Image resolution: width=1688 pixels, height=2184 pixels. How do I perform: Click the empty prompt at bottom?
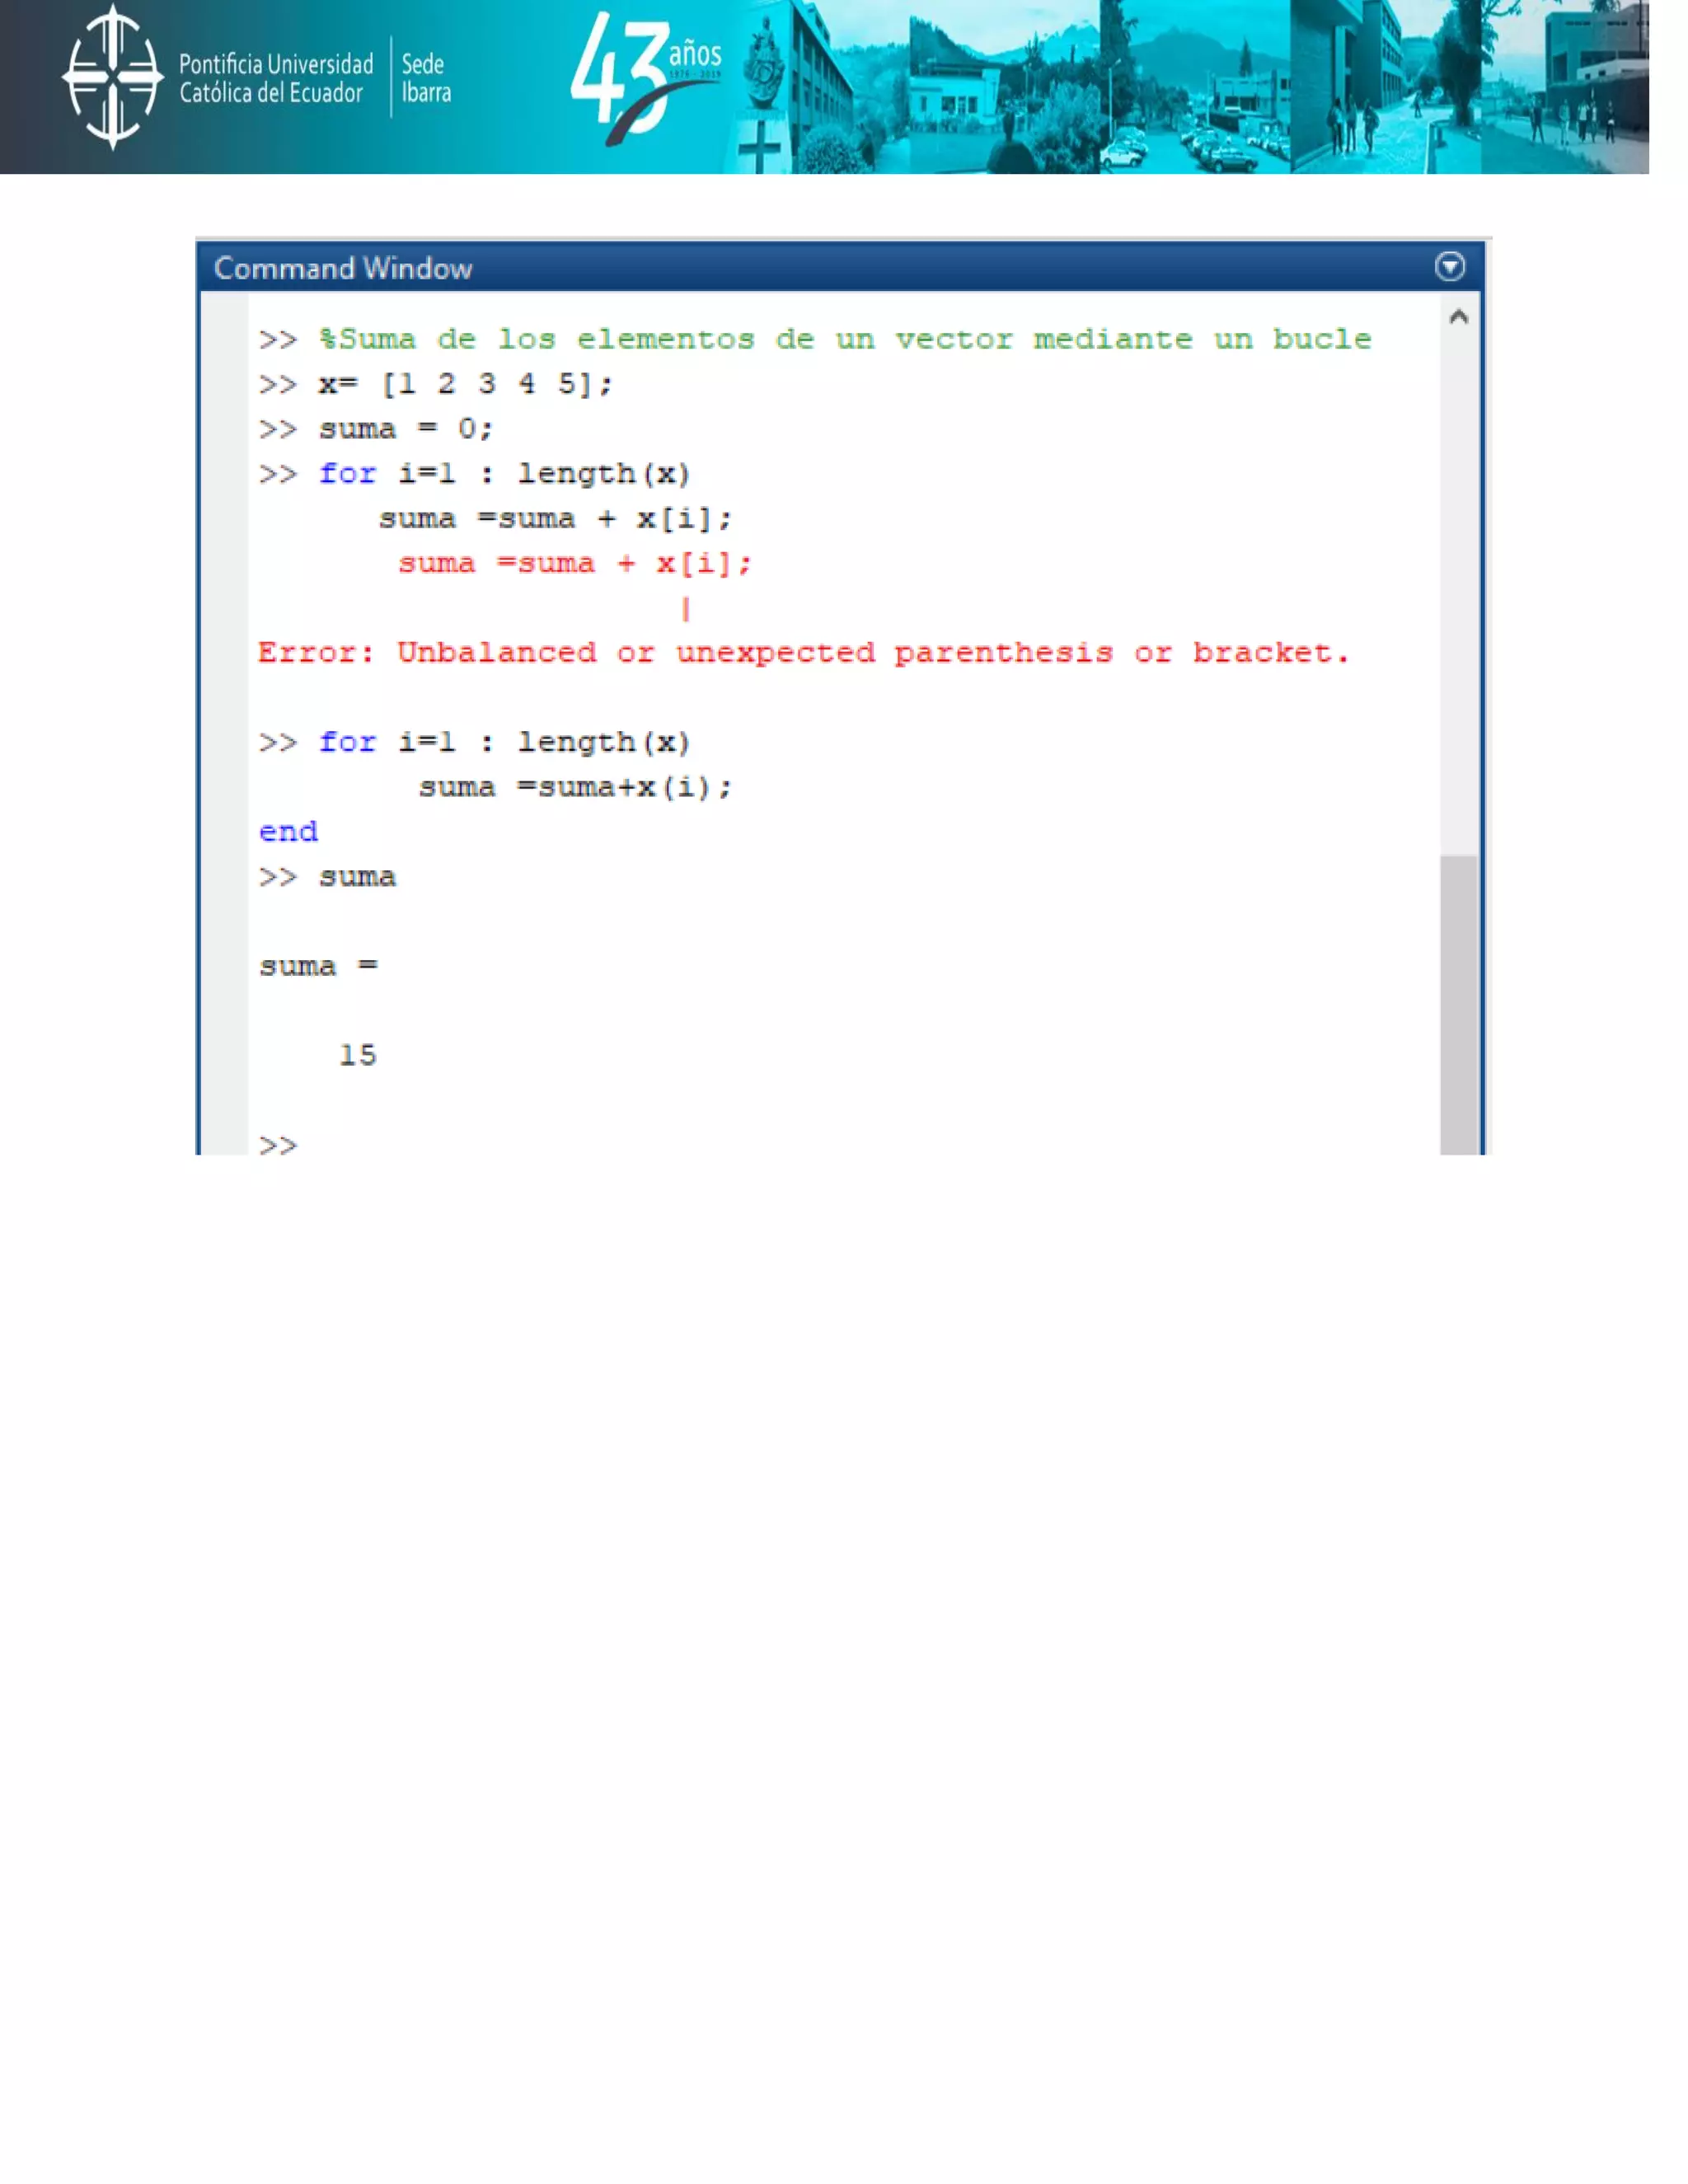(x=279, y=1144)
